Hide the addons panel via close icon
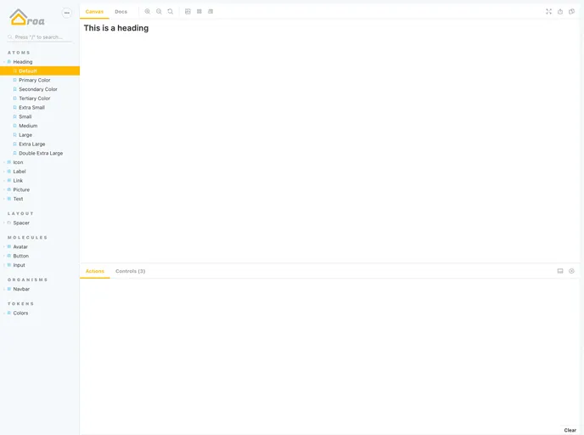 click(572, 271)
